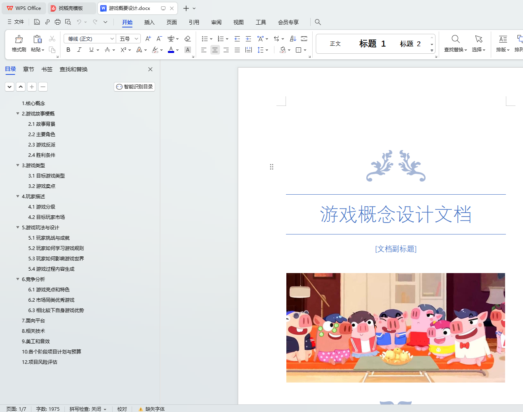
Task: Apply the 正文 style
Action: tap(335, 44)
